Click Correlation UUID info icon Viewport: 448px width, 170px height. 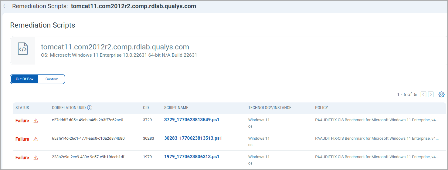tap(90, 108)
